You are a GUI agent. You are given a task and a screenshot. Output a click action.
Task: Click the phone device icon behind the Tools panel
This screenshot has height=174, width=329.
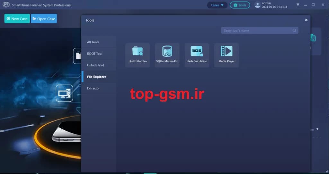[313, 38]
